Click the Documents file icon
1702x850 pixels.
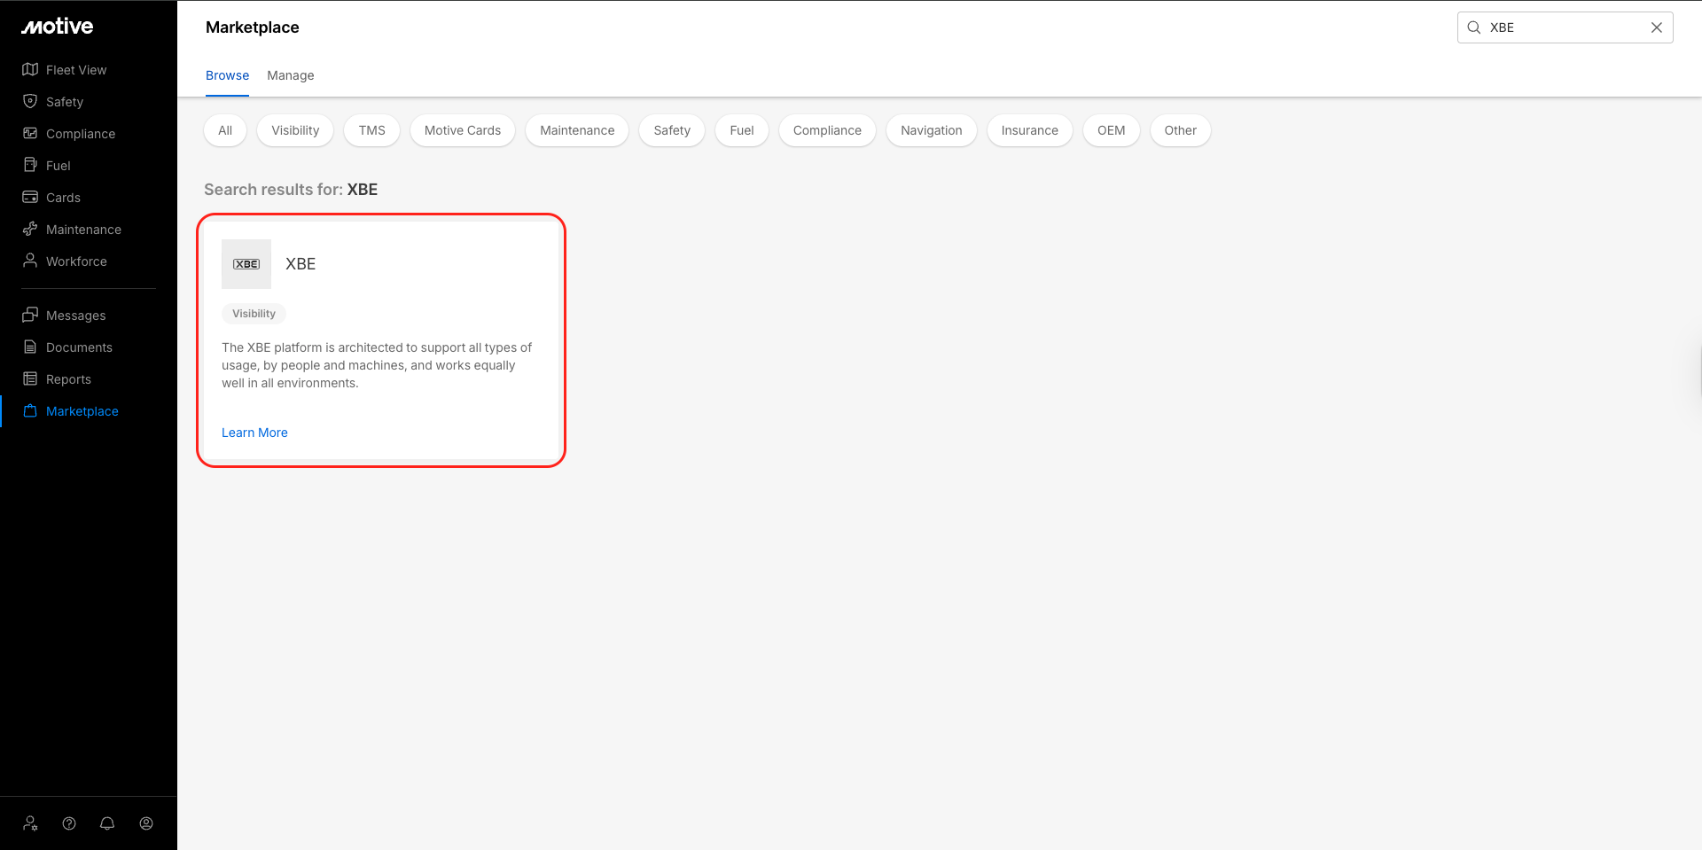click(30, 347)
